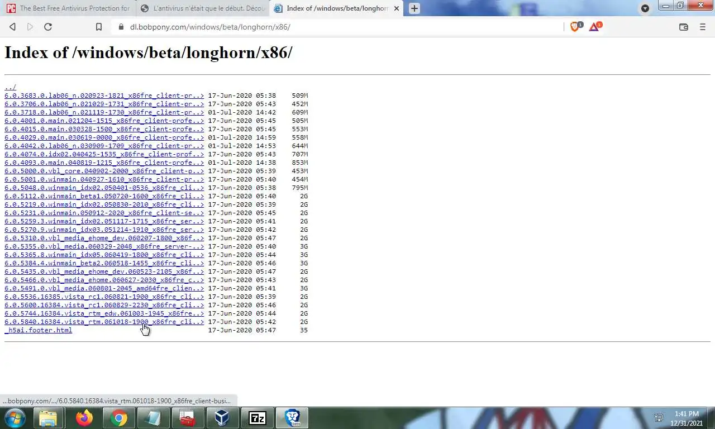Image resolution: width=715 pixels, height=429 pixels.
Task: Open the pale blue notepad taskbar icon
Action: tap(152, 418)
